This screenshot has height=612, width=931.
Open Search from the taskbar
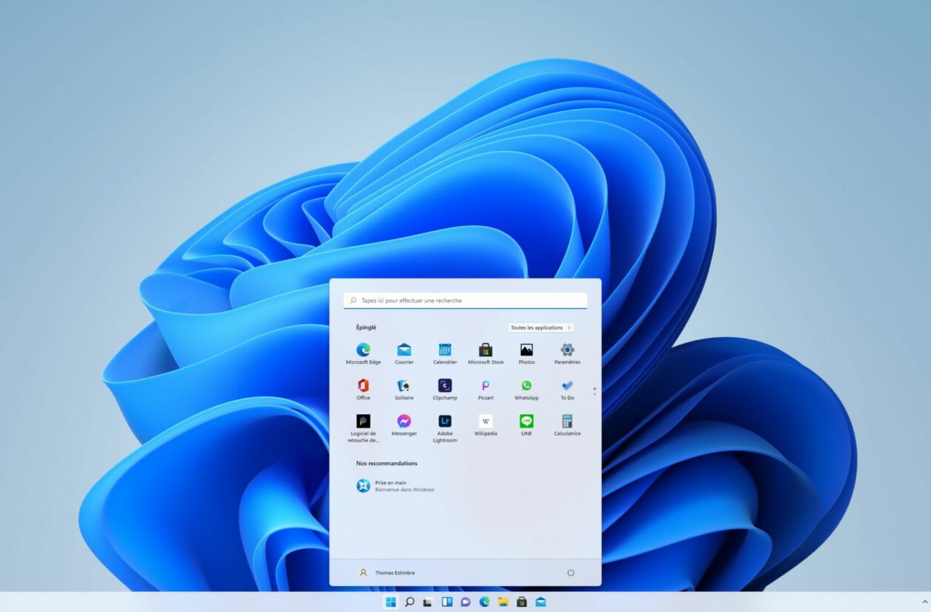tap(409, 602)
